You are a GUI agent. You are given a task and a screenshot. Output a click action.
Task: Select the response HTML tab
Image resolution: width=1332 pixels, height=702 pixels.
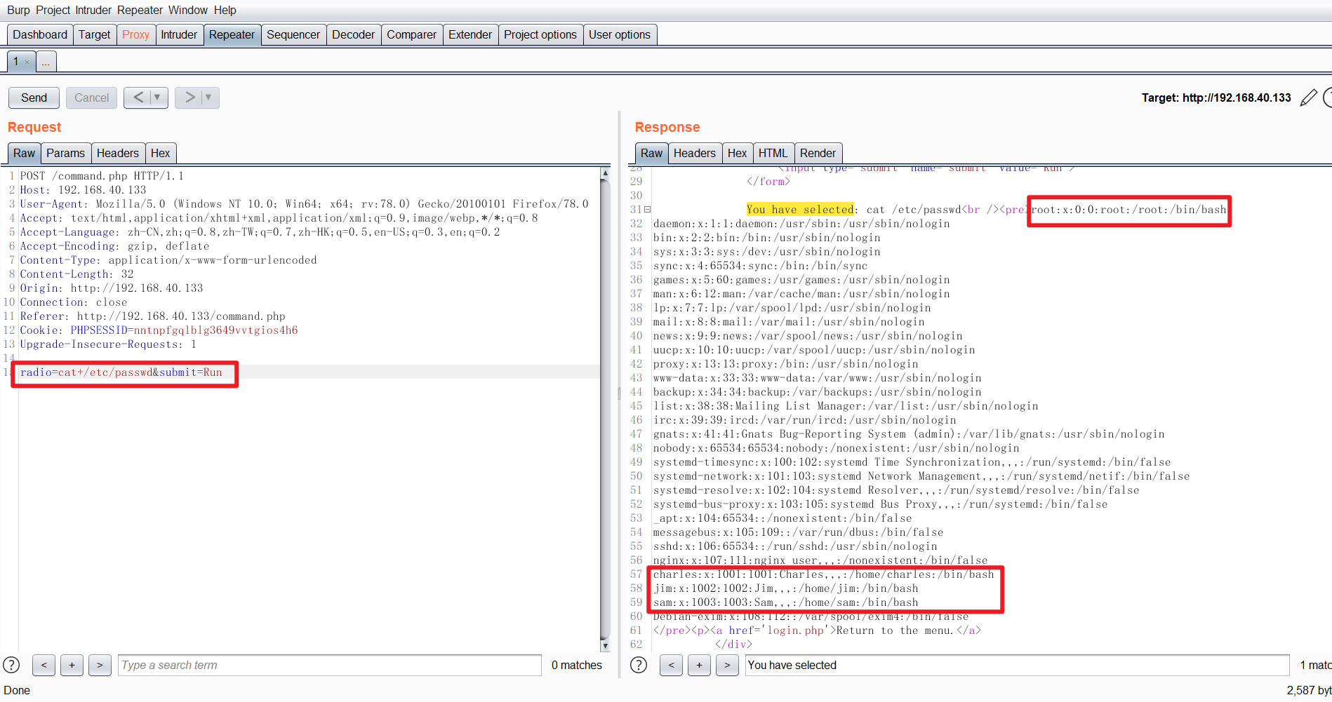[x=773, y=153]
